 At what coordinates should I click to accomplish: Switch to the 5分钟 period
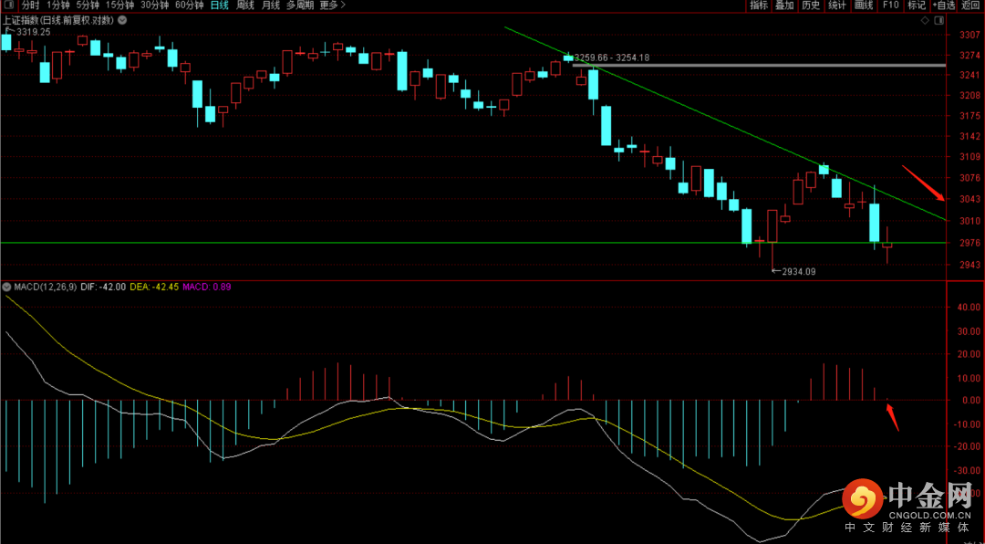(x=88, y=5)
